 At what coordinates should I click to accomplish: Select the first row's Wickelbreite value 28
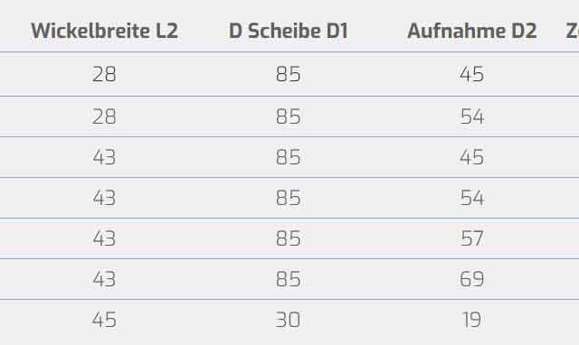tap(104, 74)
